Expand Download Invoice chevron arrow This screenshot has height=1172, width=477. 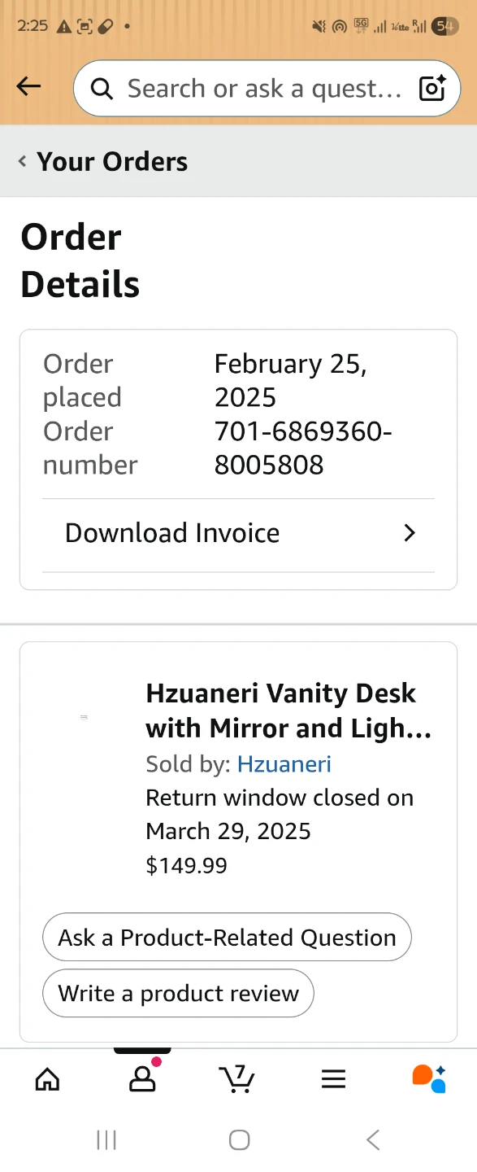[x=410, y=533]
